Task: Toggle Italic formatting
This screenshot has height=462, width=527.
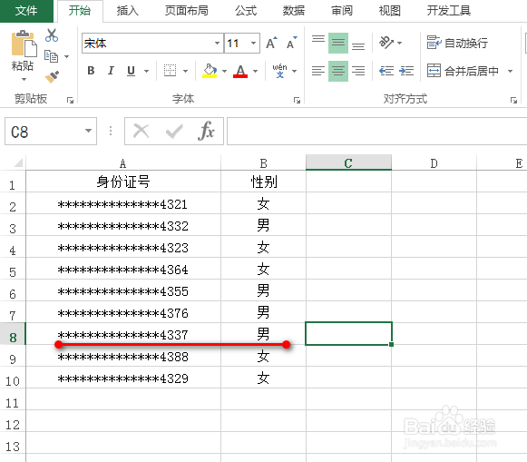Action: tap(111, 71)
